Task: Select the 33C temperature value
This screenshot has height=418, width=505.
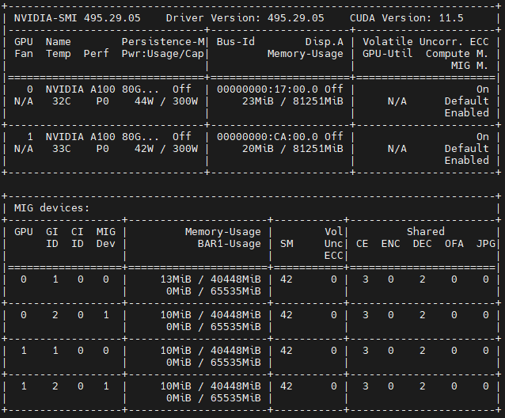Action: [62, 149]
